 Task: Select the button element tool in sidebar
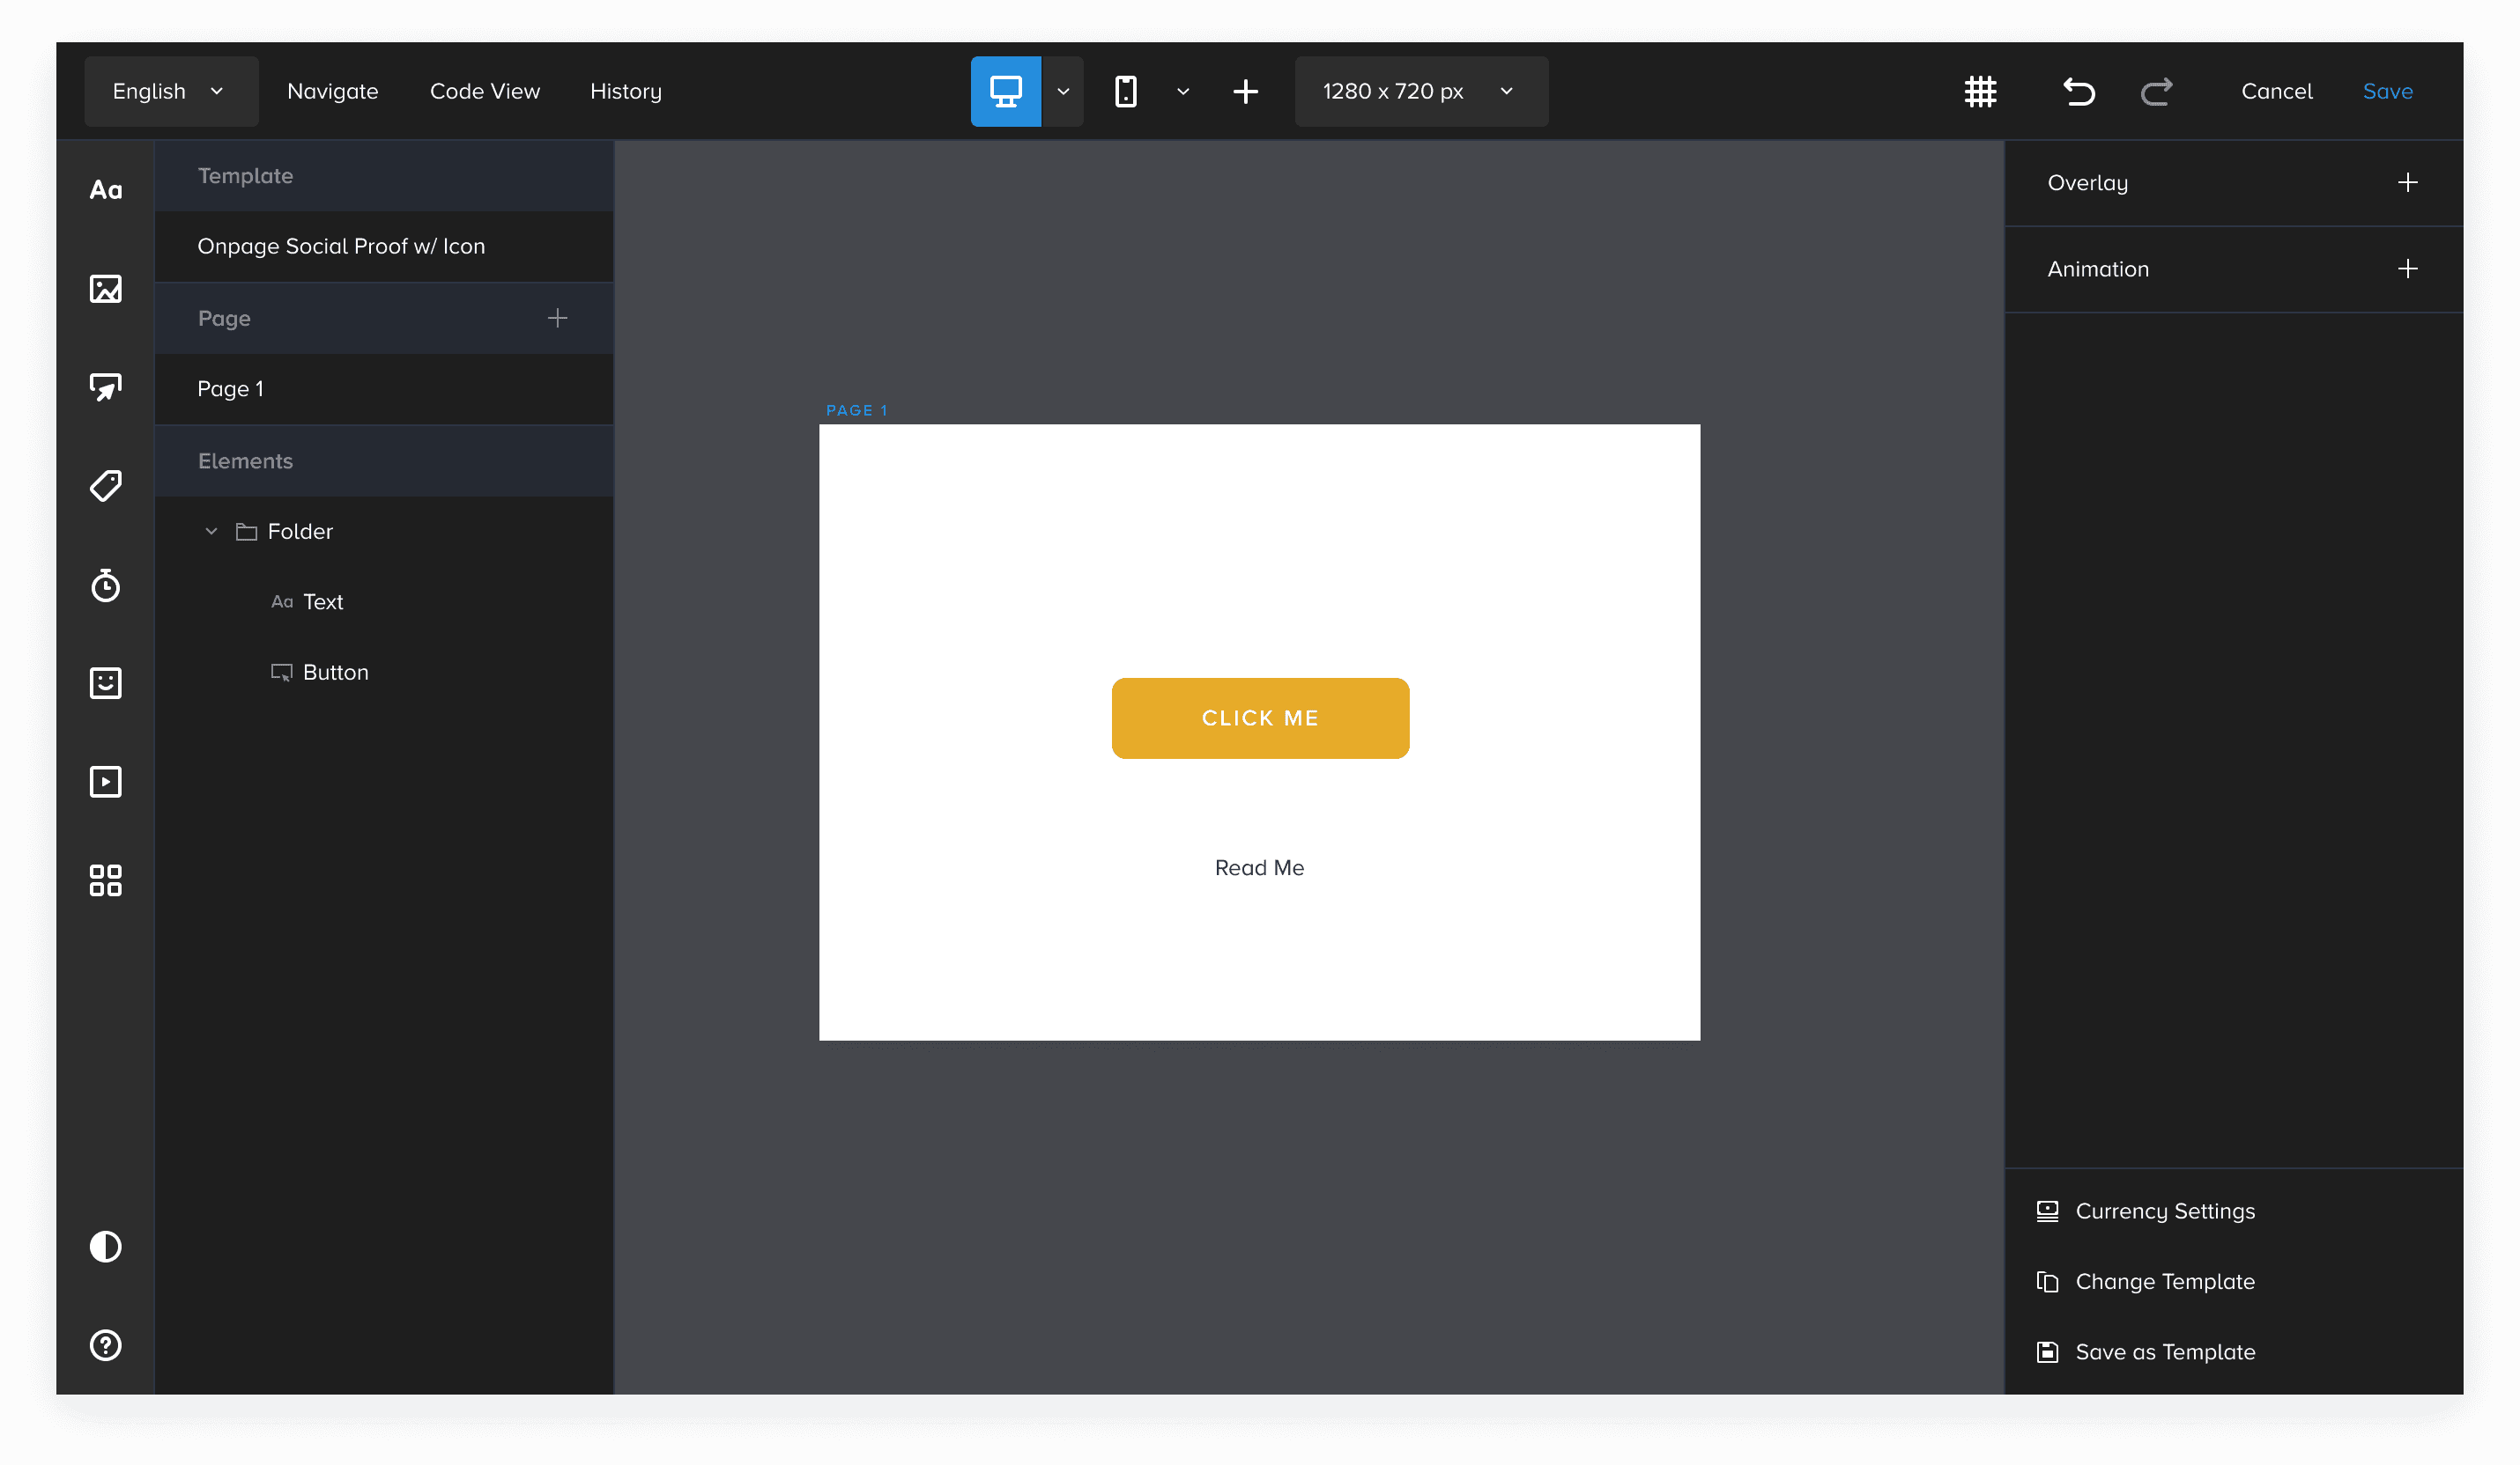[105, 387]
